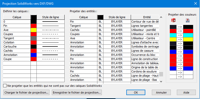This screenshot has width=200, height=99.
Task: Confirm the dialog with the OK button
Action: (136, 93)
